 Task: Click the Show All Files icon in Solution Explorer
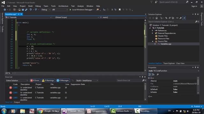point(173,18)
